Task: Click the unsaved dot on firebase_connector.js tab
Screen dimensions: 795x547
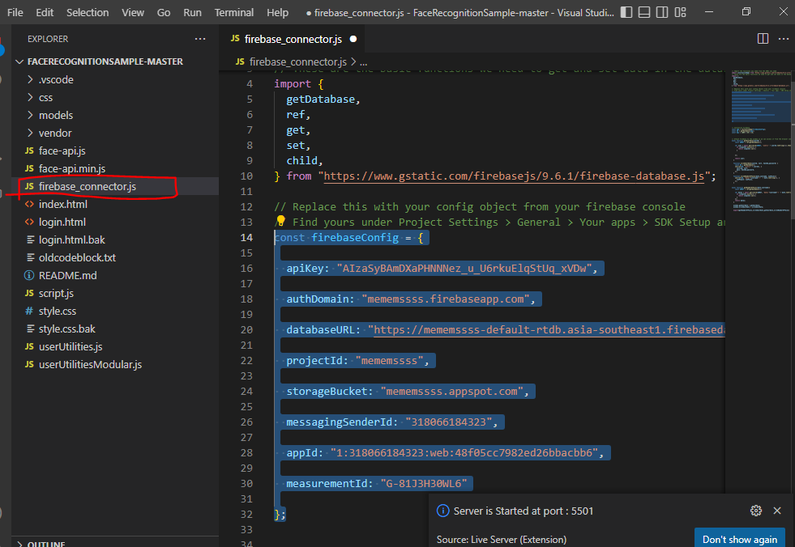Action: click(x=353, y=39)
